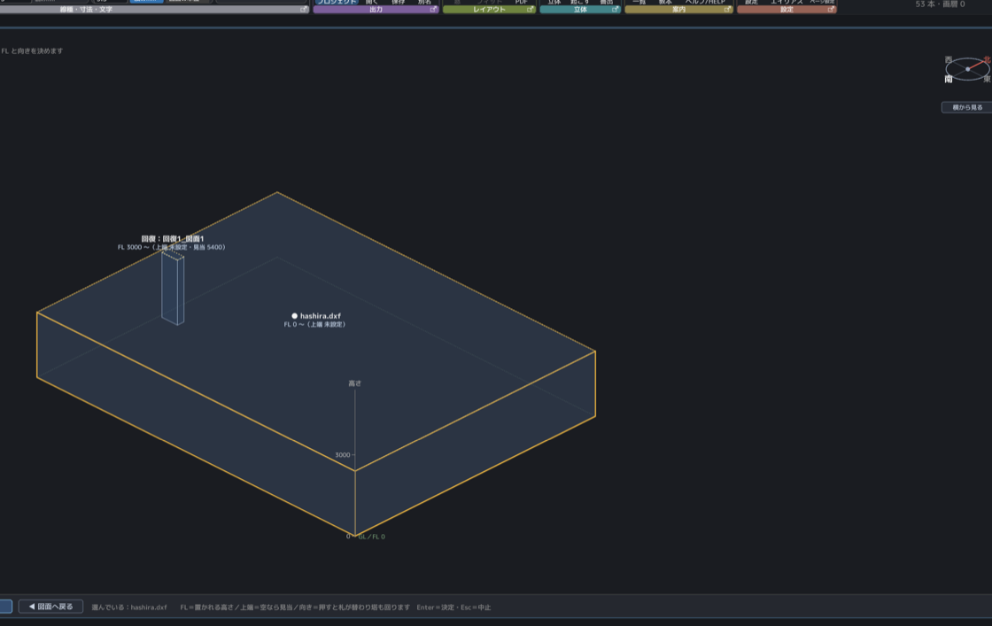The height and width of the screenshot is (626, 992).
Task: Pop out the 設定 panel
Action: (x=831, y=10)
